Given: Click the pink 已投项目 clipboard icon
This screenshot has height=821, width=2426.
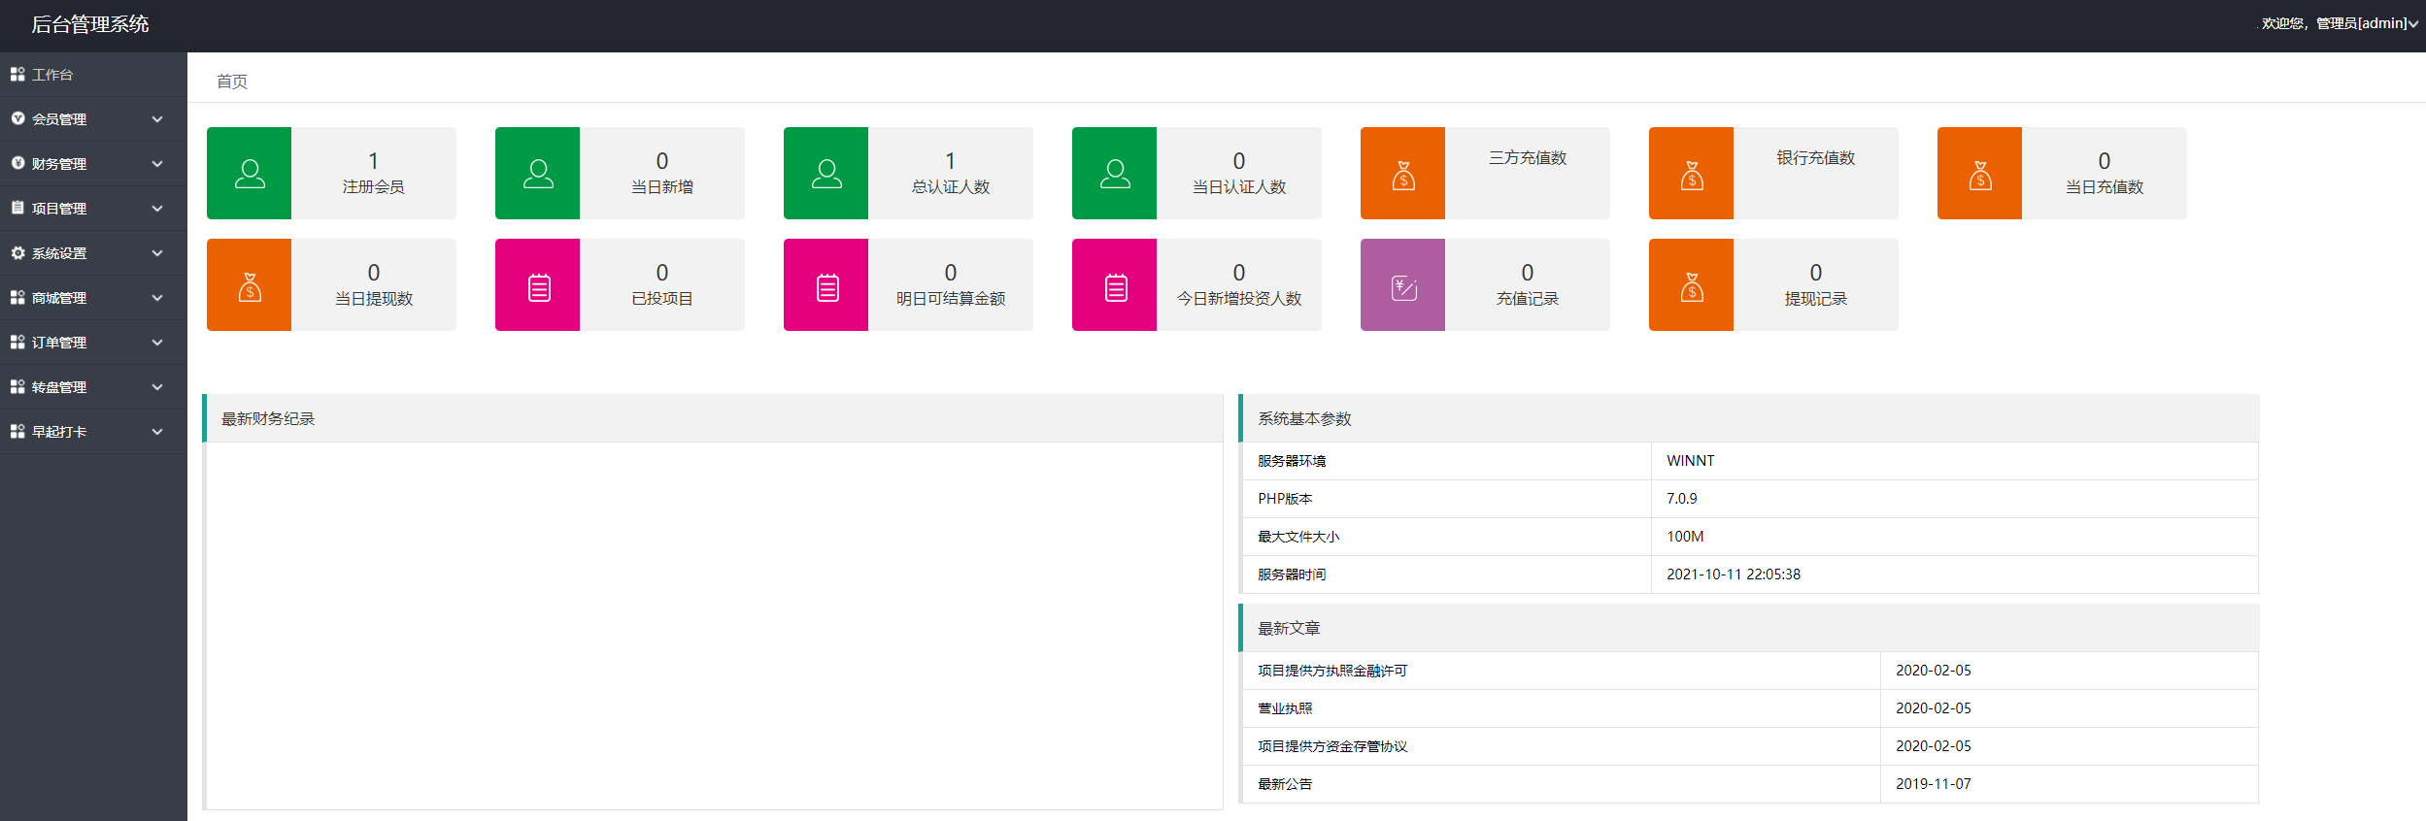Looking at the screenshot, I should click(x=537, y=285).
